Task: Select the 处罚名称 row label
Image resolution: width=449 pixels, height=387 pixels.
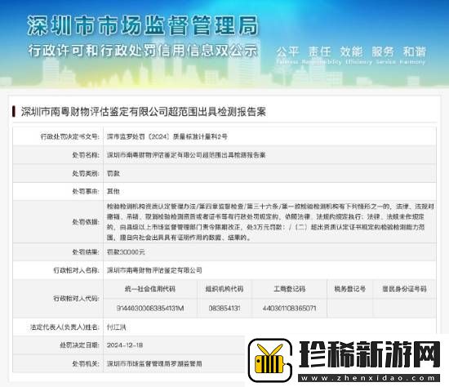Action: click(86, 155)
